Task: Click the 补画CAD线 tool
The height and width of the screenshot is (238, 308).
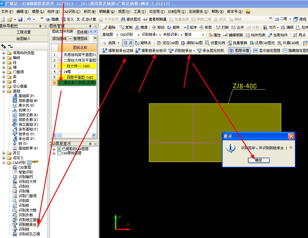Action: tap(288, 43)
